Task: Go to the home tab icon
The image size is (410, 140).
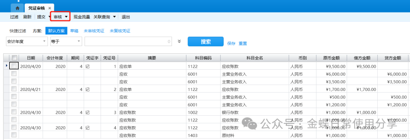Action: coord(17,8)
